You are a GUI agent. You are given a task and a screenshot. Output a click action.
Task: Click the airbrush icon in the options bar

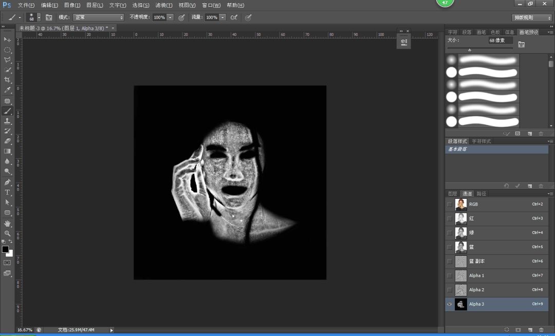click(234, 17)
